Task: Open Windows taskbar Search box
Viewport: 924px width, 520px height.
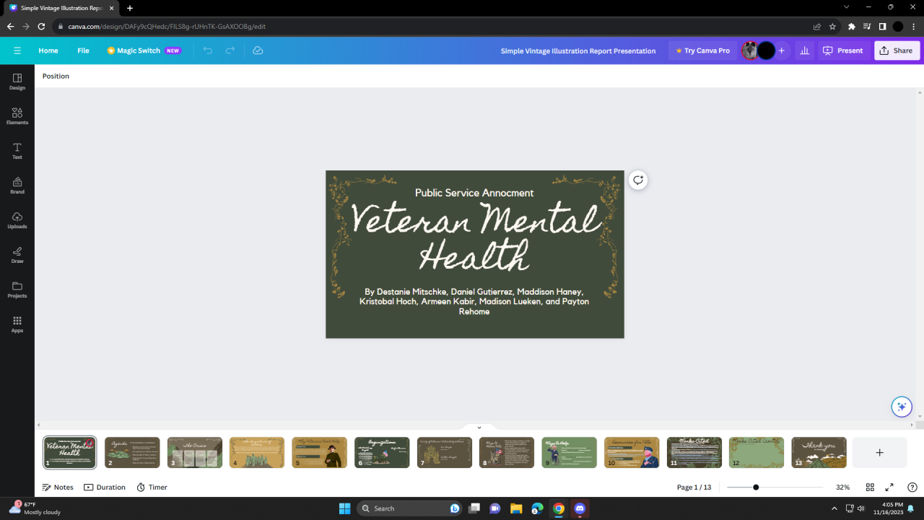Action: point(410,508)
